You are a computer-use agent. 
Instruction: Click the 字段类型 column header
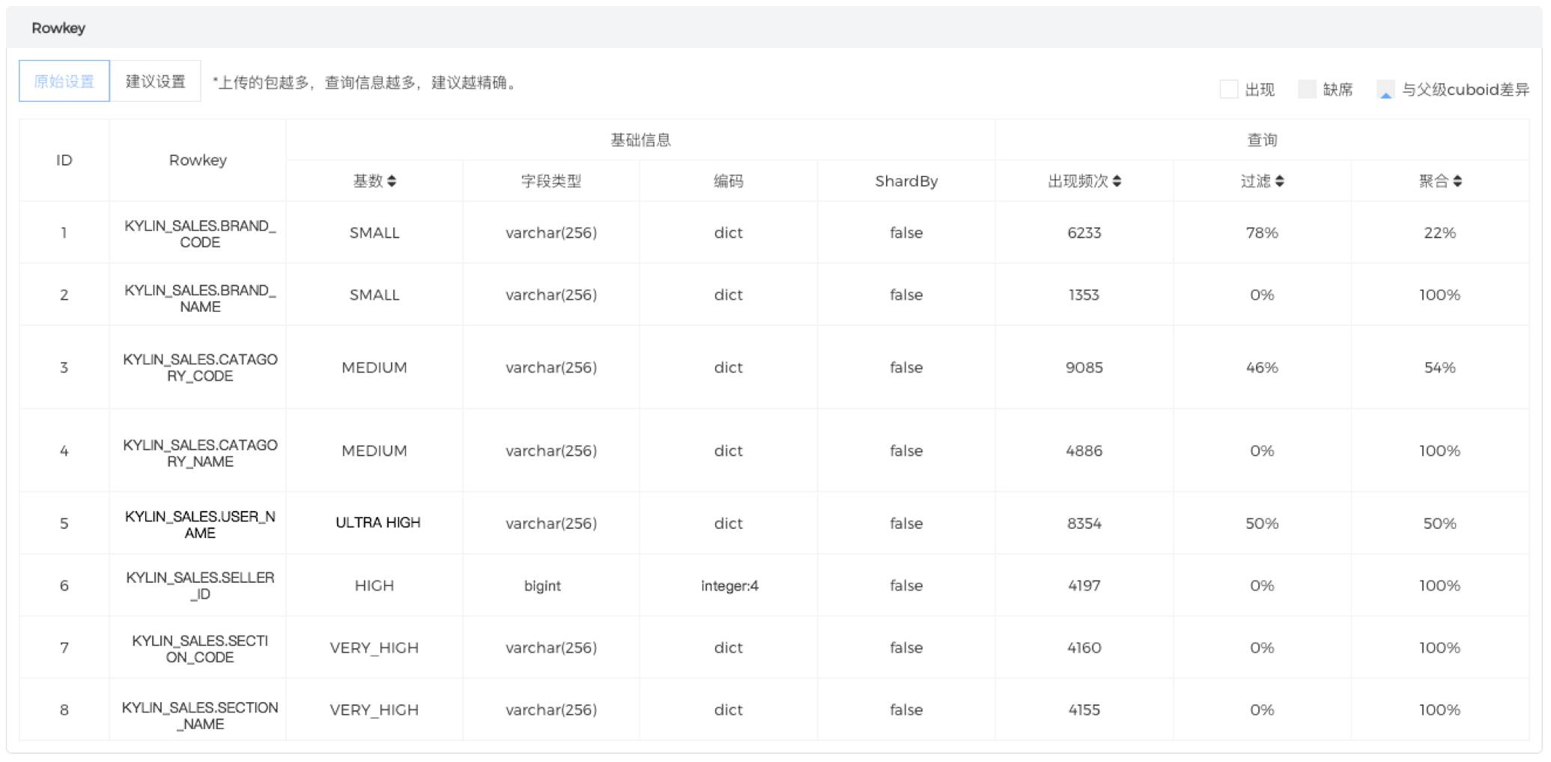(x=551, y=181)
